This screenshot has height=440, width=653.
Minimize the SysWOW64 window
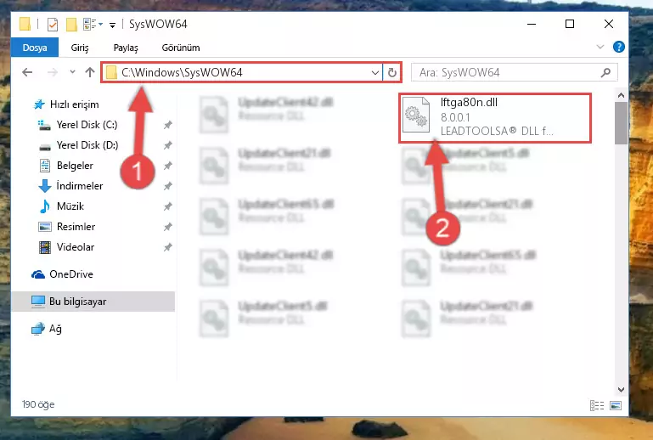(x=532, y=24)
